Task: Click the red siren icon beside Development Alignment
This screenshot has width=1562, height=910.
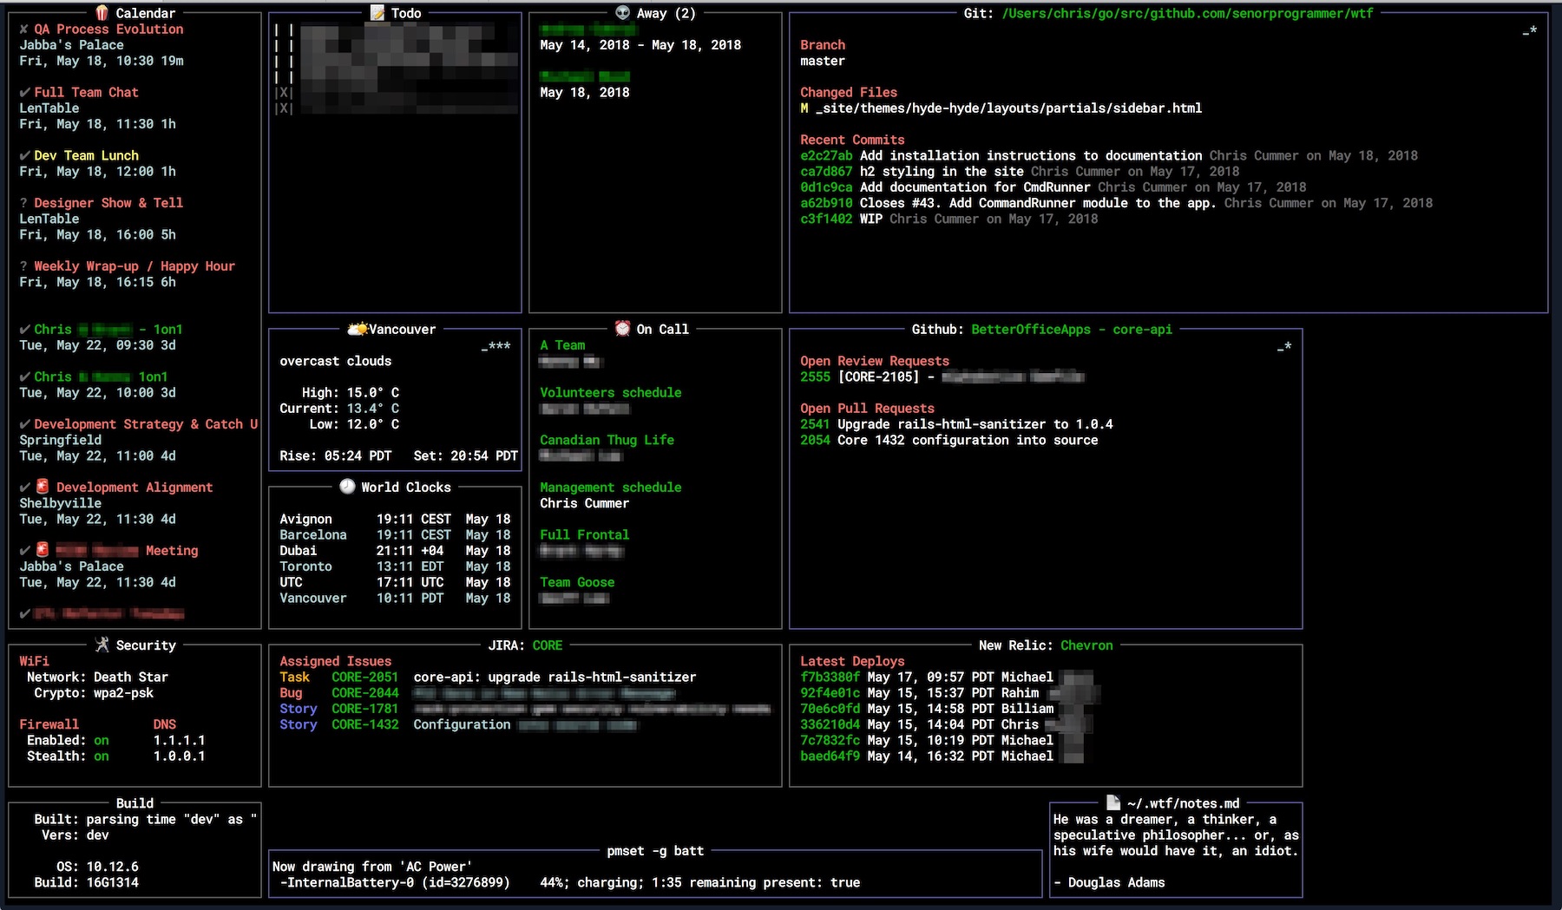Action: 43,487
